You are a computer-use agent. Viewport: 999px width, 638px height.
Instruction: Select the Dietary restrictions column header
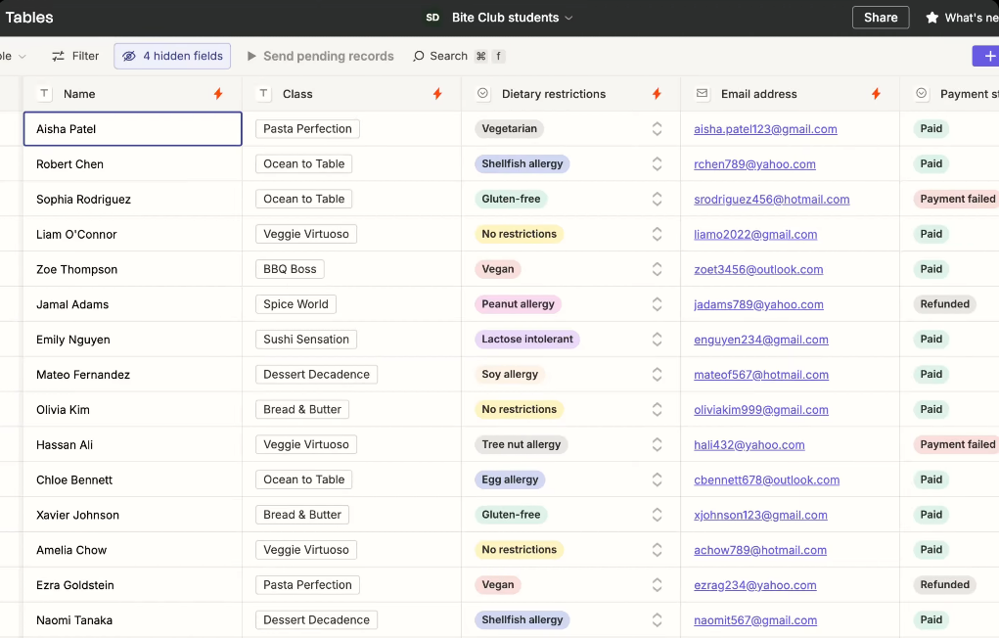[570, 94]
